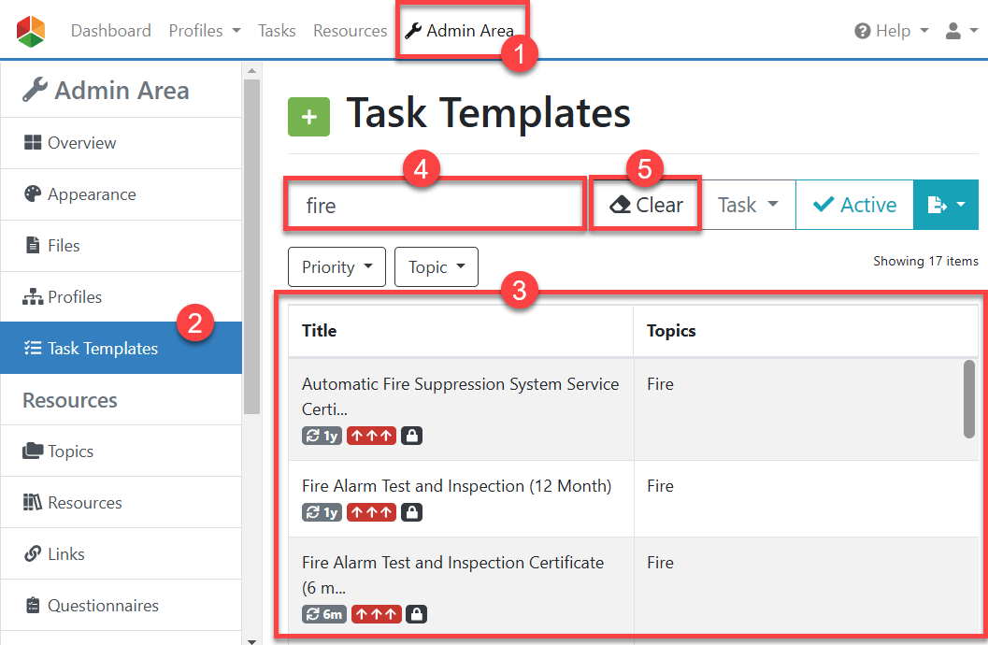This screenshot has height=645, width=988.
Task: Open the Task type dropdown
Action: point(748,205)
